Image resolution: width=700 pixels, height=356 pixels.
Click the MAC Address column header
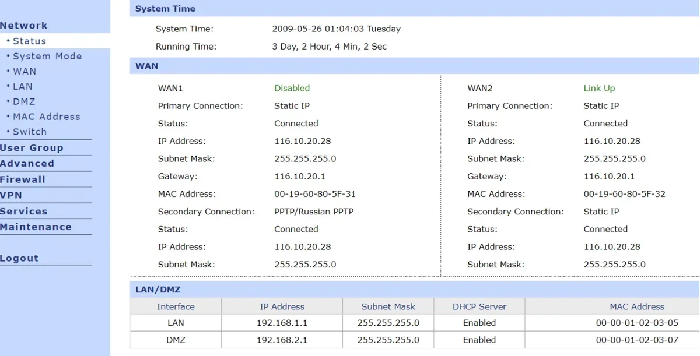pyautogui.click(x=637, y=306)
